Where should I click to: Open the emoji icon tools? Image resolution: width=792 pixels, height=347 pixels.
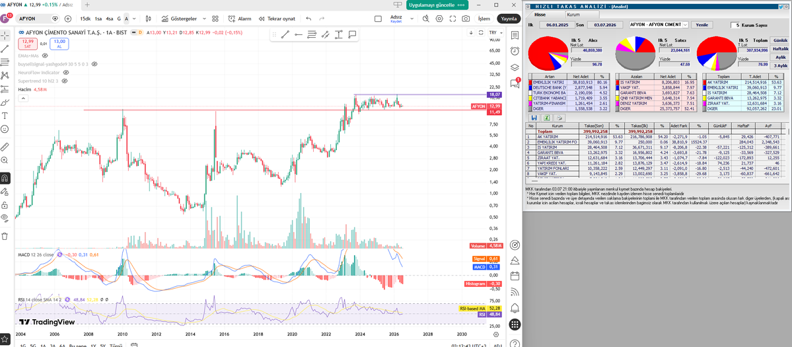(5, 130)
